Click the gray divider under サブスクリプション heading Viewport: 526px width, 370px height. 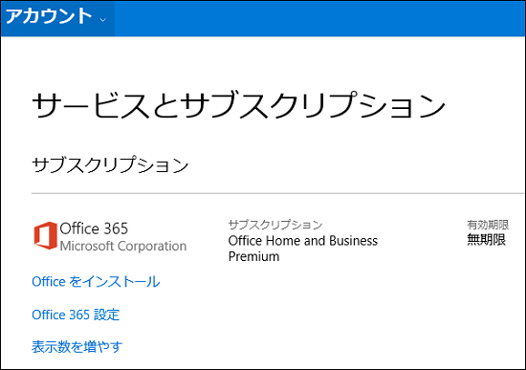[277, 193]
